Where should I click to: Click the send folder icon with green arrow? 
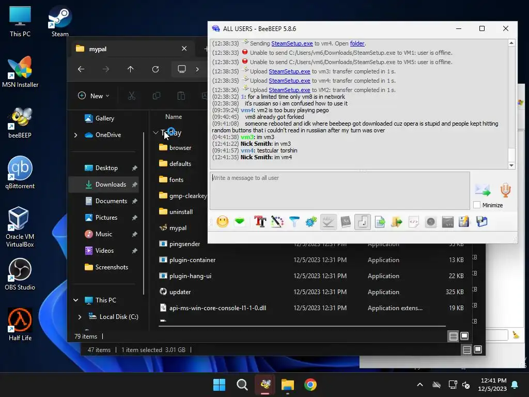(x=397, y=222)
